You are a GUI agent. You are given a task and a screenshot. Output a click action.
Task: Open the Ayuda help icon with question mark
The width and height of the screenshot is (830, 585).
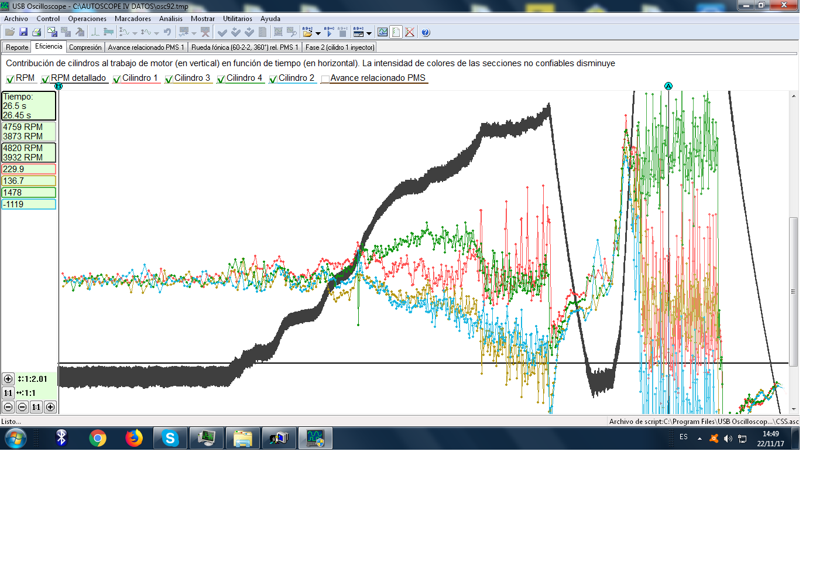coord(426,32)
